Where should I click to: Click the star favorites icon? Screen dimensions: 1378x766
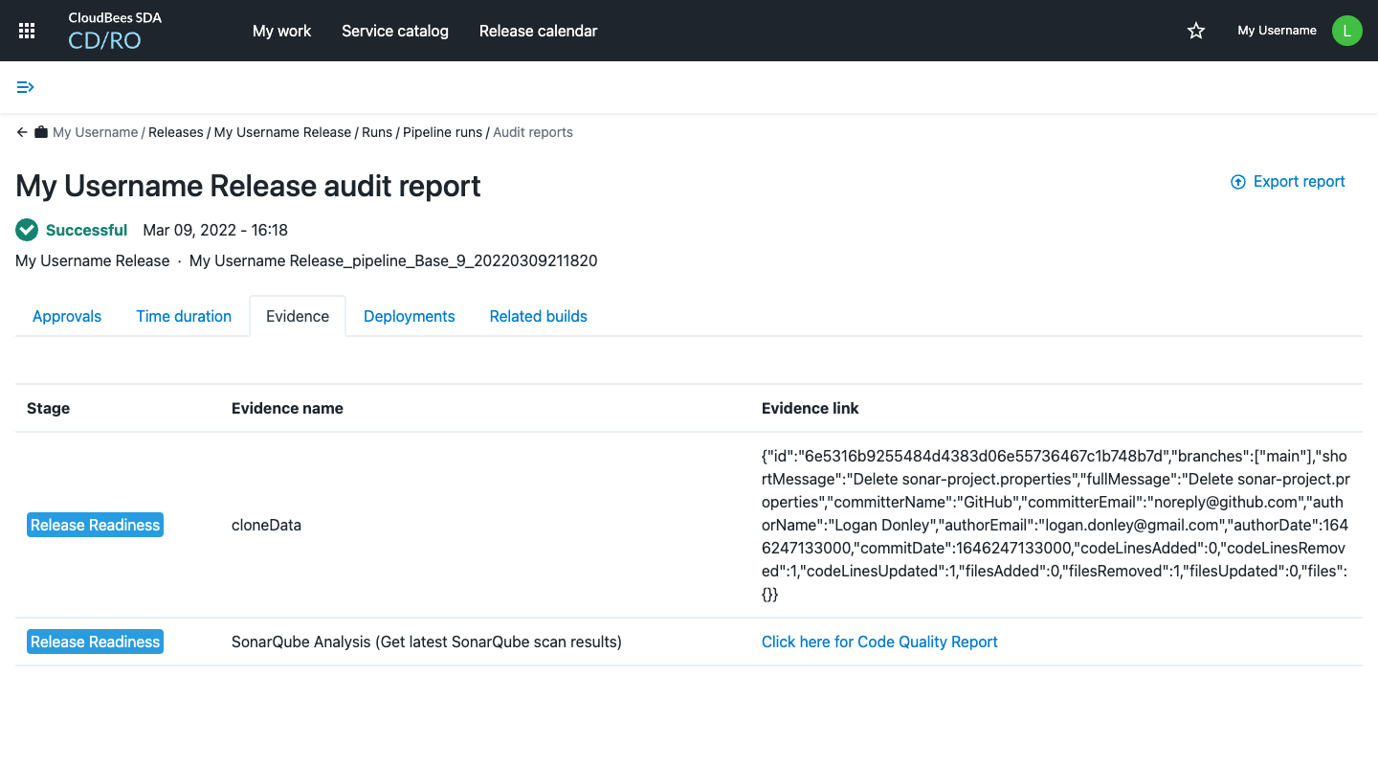click(1195, 30)
